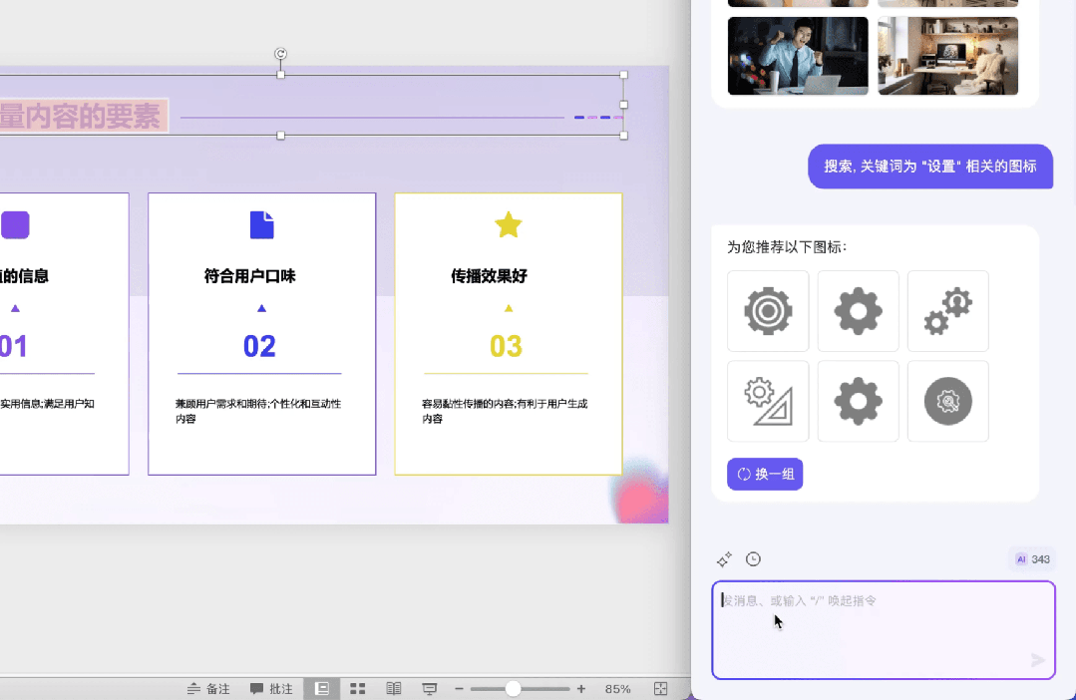Open the AI sparkle assistant icon
The image size is (1076, 700).
point(724,558)
